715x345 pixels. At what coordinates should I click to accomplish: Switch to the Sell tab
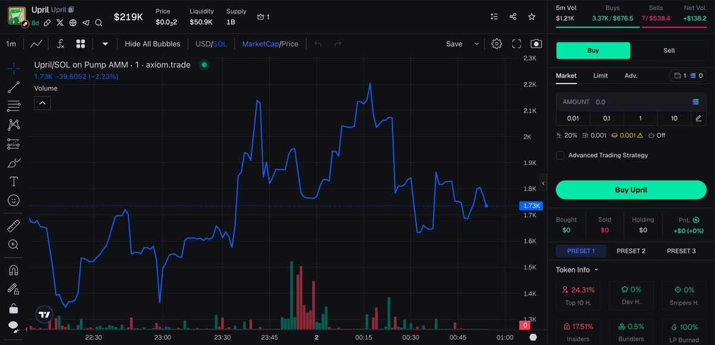coord(669,51)
